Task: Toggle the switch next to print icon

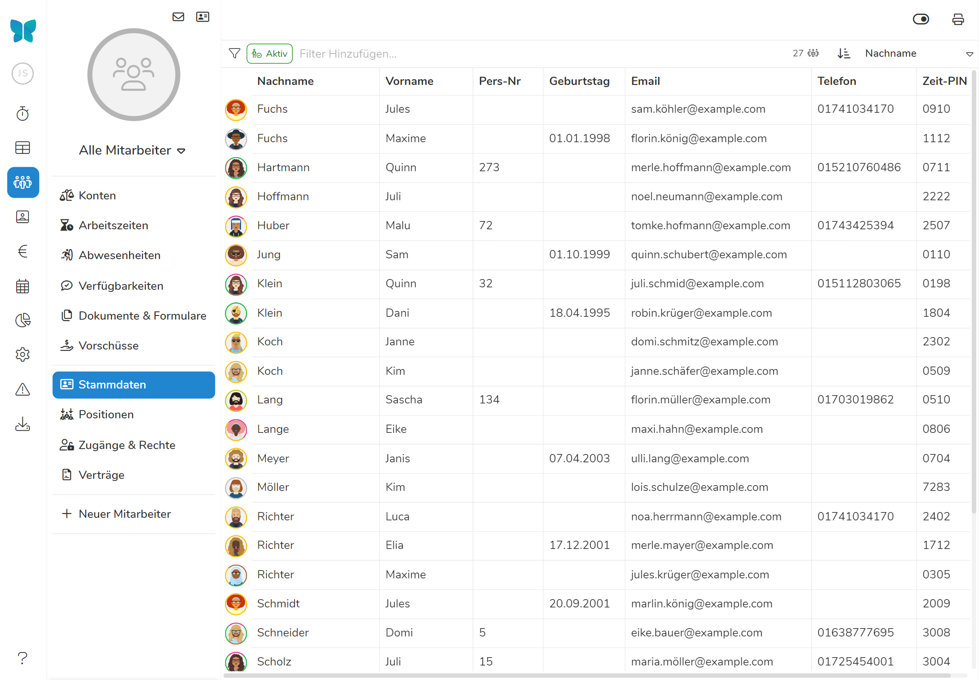Action: click(921, 19)
